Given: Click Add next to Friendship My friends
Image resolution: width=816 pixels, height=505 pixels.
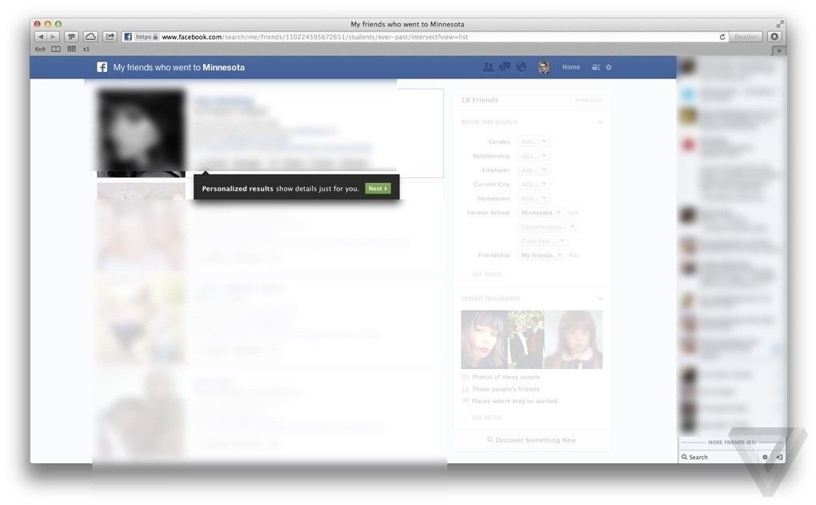Looking at the screenshot, I should point(574,255).
